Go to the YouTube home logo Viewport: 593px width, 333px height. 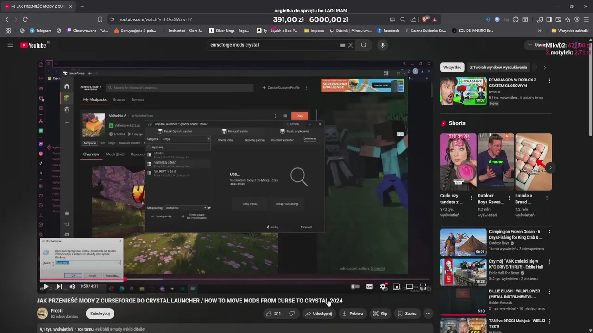(33, 45)
